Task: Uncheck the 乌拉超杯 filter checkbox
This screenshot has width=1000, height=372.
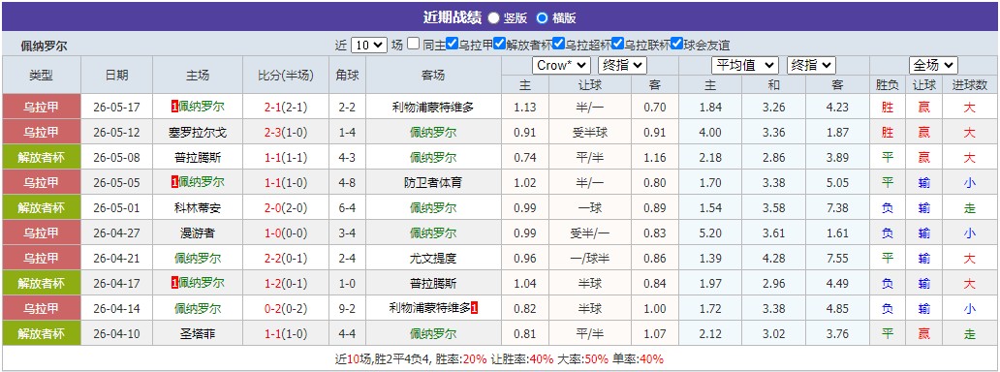Action: tap(559, 44)
